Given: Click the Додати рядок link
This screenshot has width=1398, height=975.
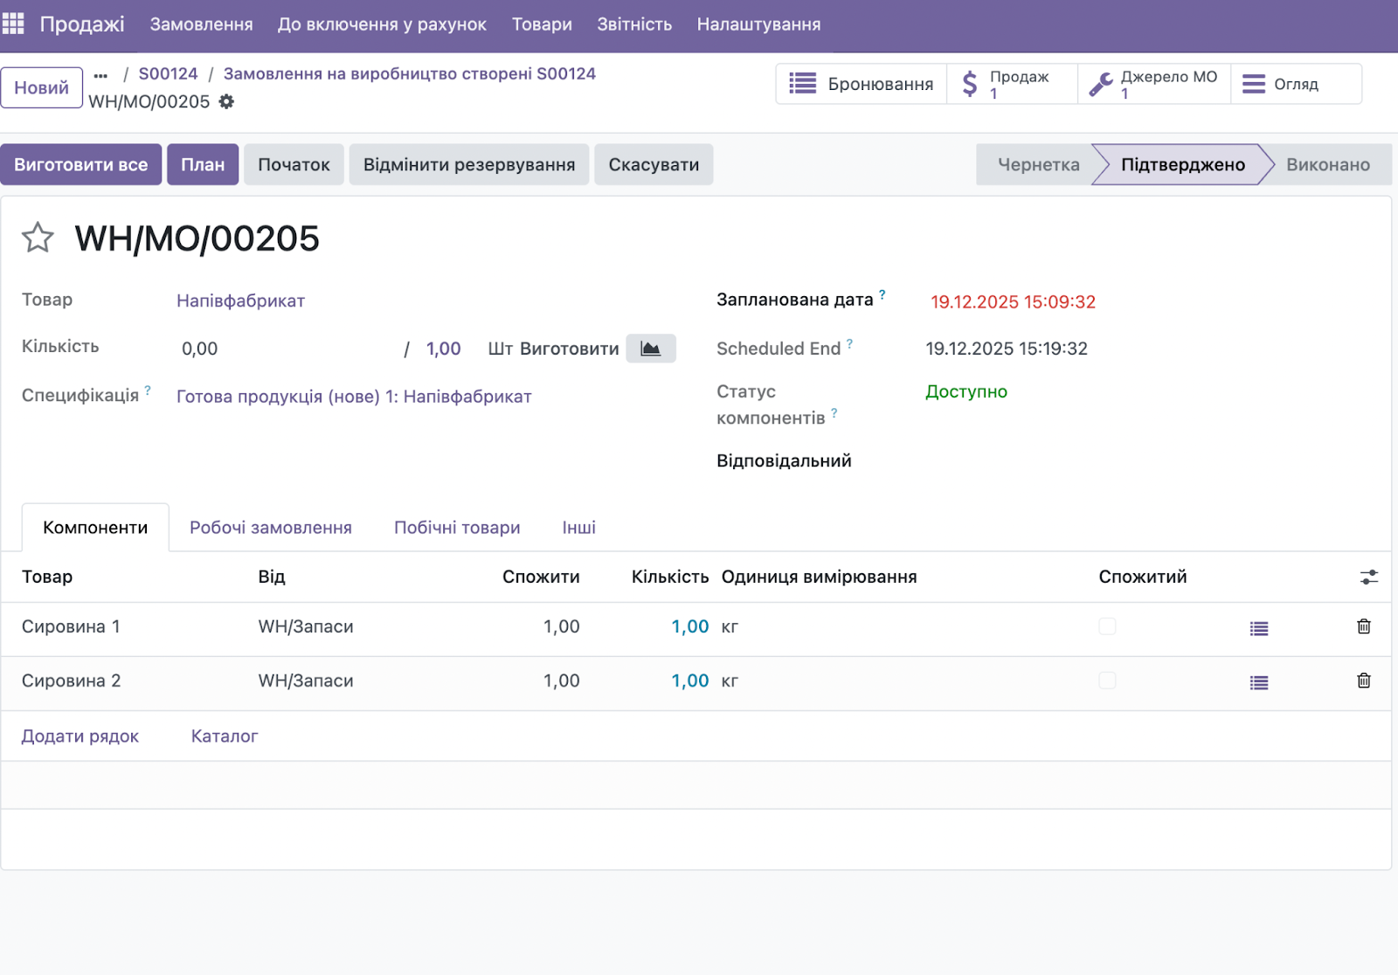Looking at the screenshot, I should click(x=80, y=736).
